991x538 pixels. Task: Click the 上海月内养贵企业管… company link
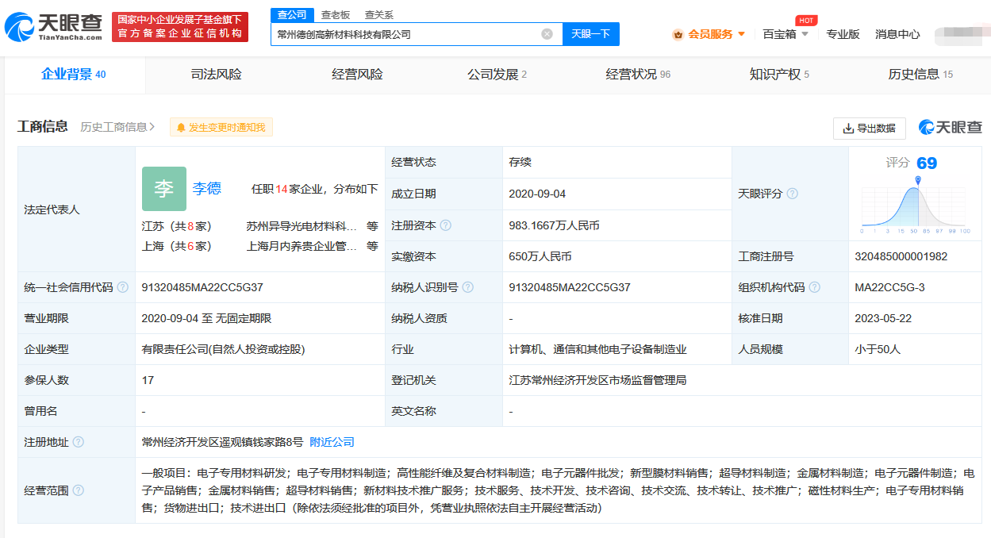pos(302,246)
